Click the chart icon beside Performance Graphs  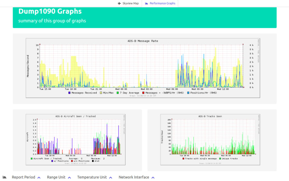tap(146, 3)
